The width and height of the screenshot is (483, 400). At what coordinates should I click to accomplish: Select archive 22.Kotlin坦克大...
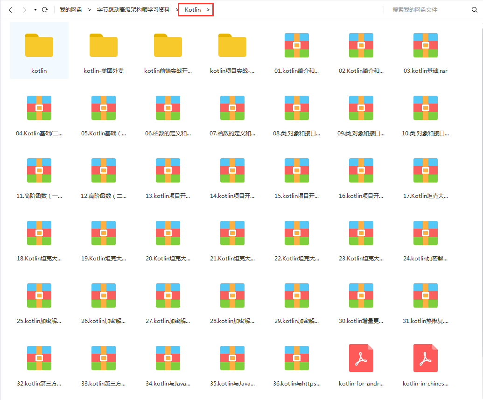pyautogui.click(x=297, y=238)
